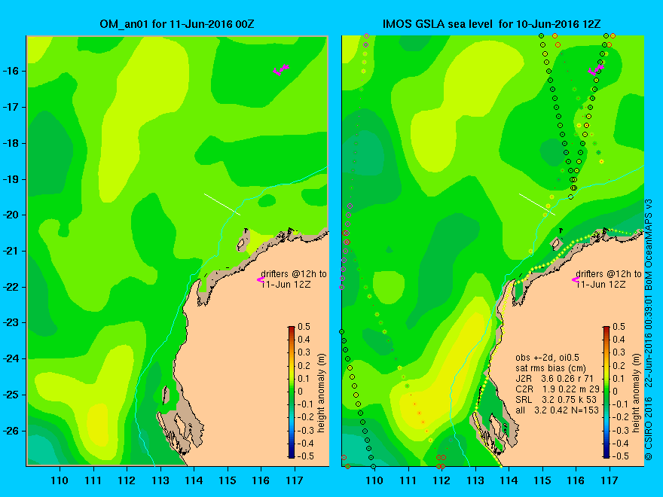Click longitude label 114 under the left map
This screenshot has width=663, height=497.
point(194,480)
